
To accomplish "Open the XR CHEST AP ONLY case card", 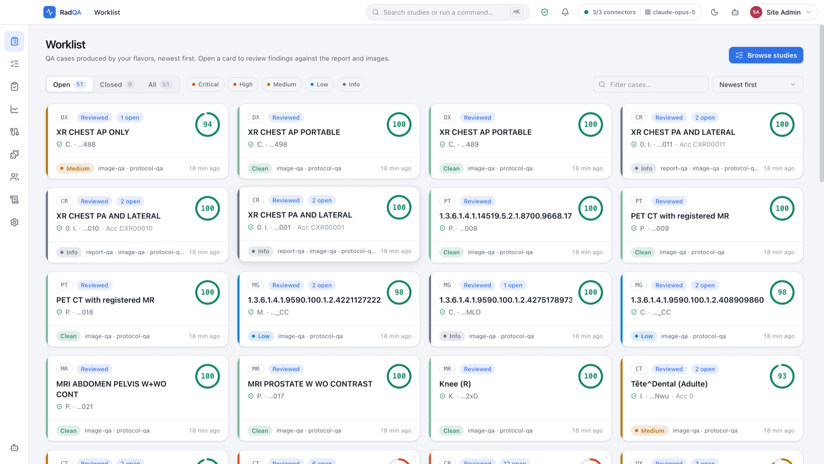I will pos(137,141).
